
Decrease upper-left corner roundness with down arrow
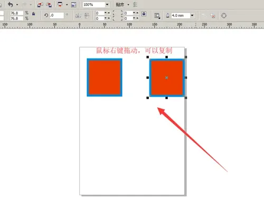click(x=106, y=13)
